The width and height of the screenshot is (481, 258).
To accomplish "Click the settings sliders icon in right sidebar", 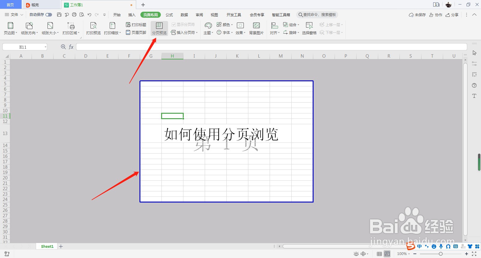I will coord(474,64).
